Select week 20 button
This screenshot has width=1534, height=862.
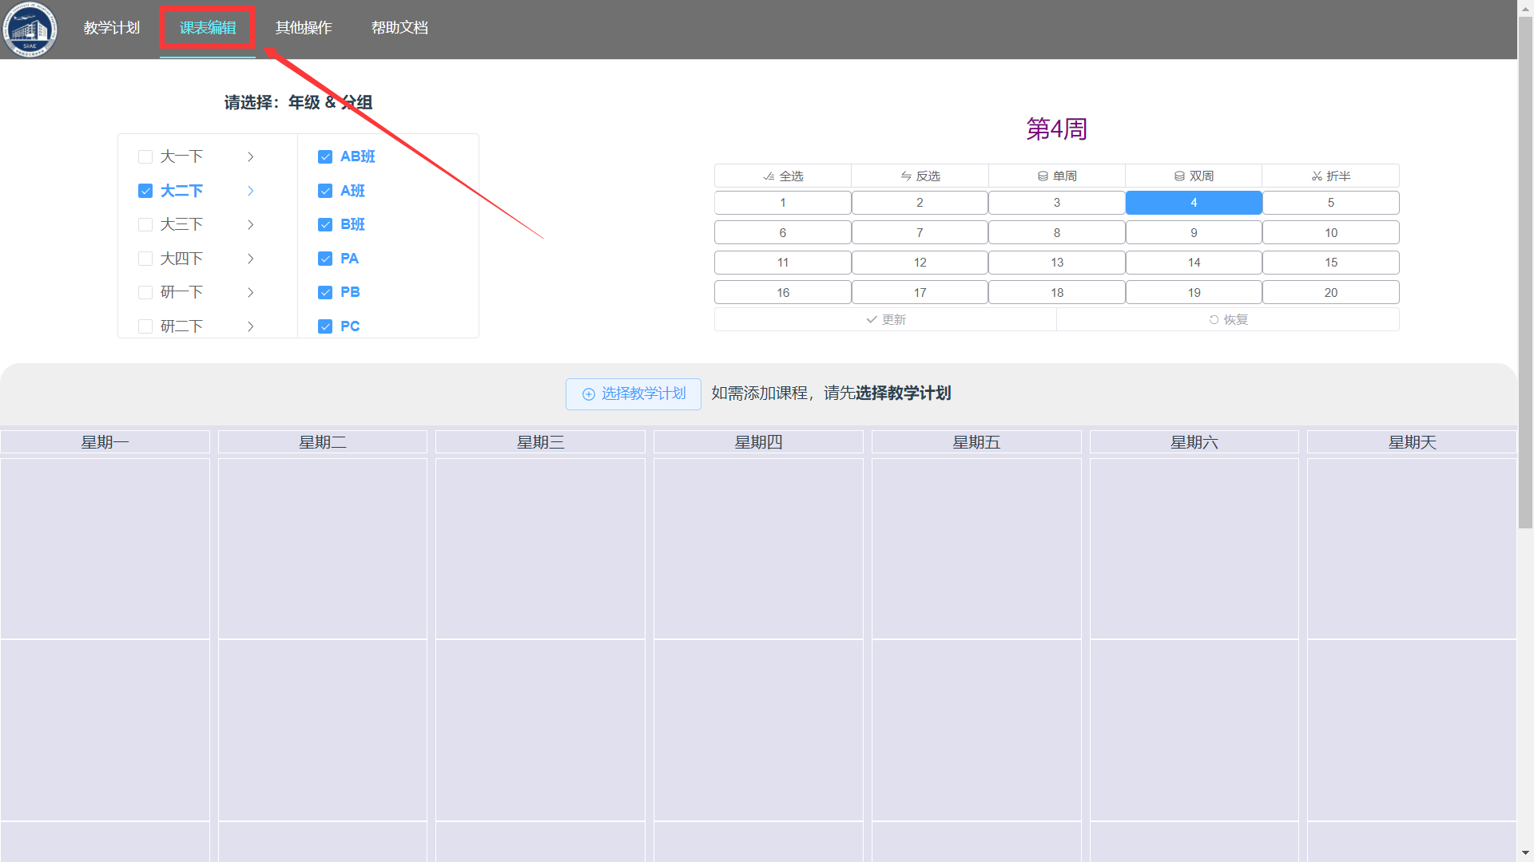click(1331, 292)
